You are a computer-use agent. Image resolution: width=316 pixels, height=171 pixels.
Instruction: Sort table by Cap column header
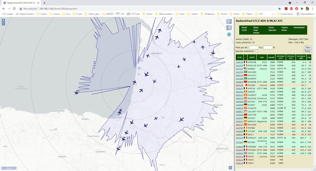click(x=309, y=57)
